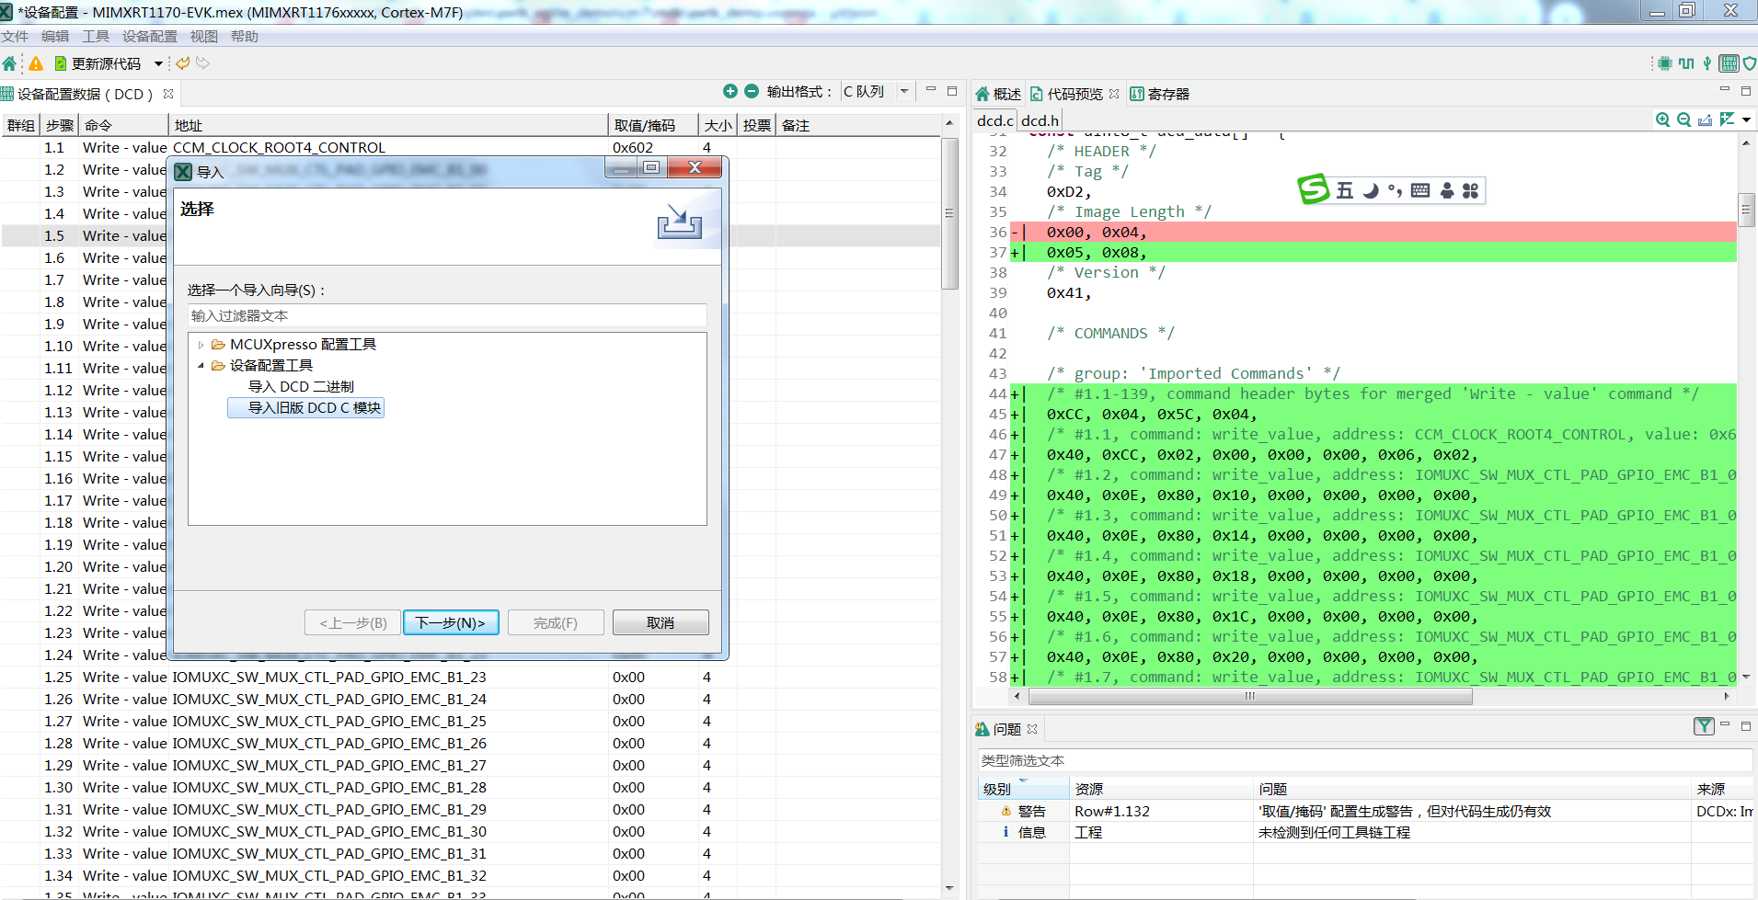1758x900 pixels.
Task: Expand the MCUXpresso 配置工具 folder in the import dialog
Action: [201, 345]
